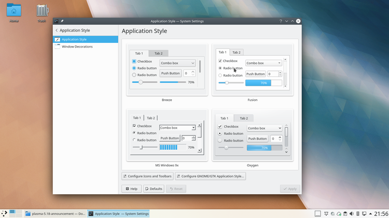Click the 21:56 clock in the panel
This screenshot has width=389, height=218.
coord(381,213)
